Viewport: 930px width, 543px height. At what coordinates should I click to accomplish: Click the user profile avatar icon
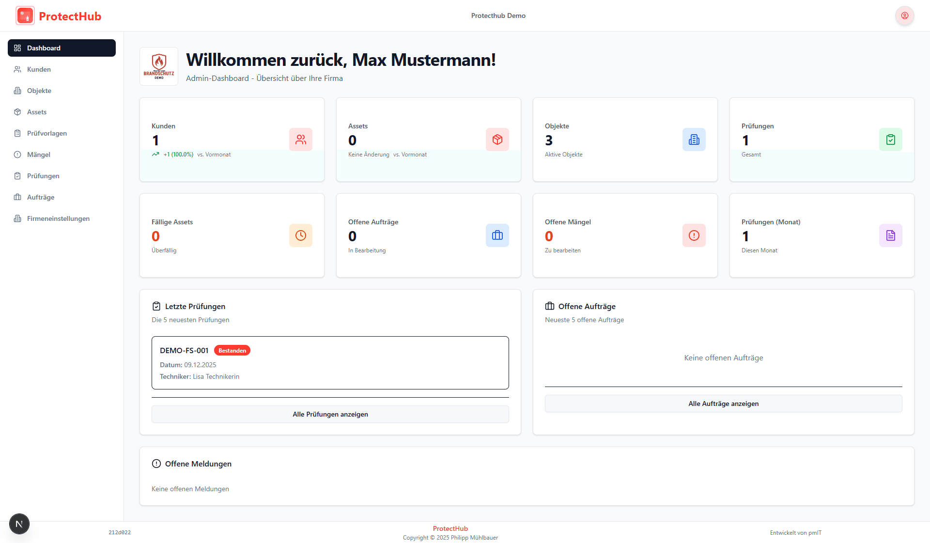pos(904,16)
